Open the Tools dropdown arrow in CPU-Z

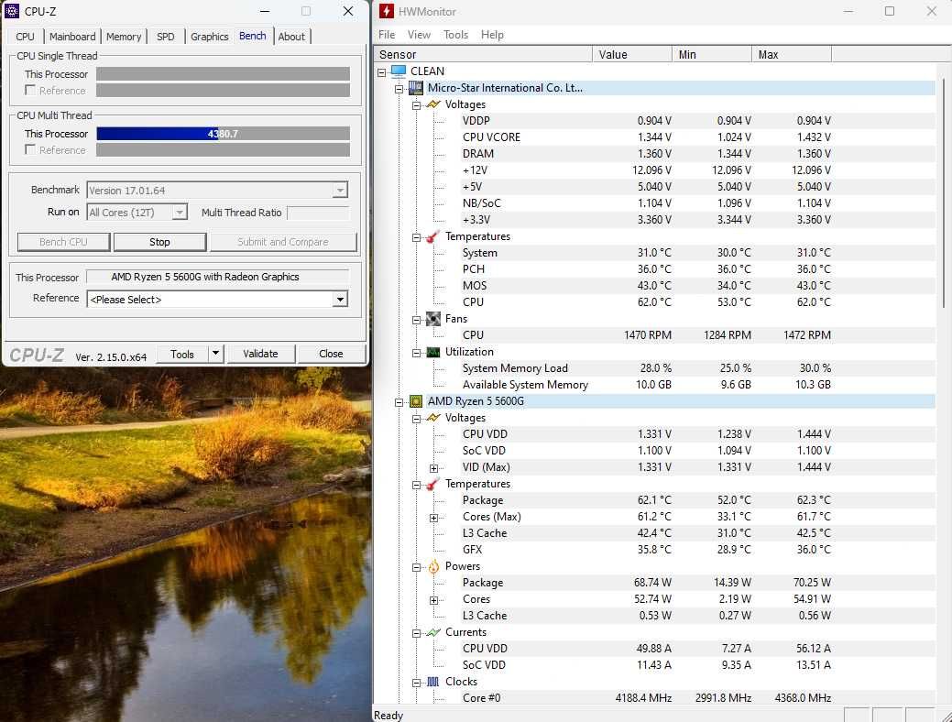[x=215, y=353]
